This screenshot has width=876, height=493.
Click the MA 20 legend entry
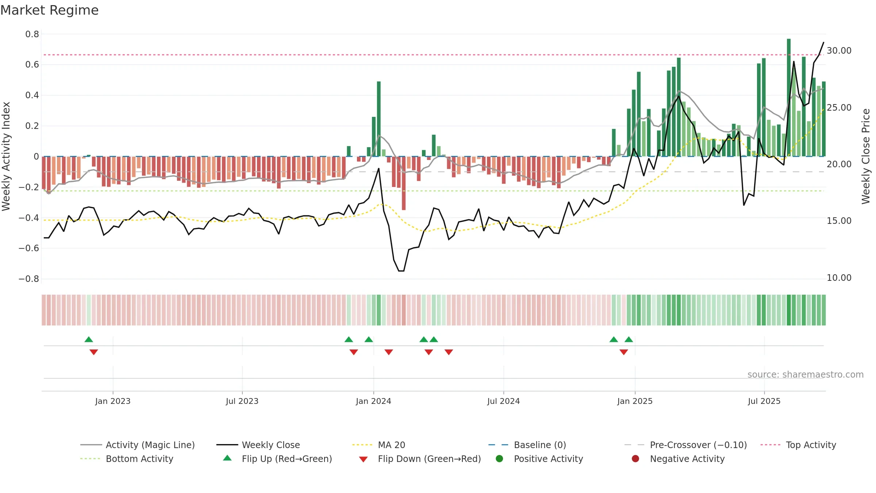(x=379, y=445)
